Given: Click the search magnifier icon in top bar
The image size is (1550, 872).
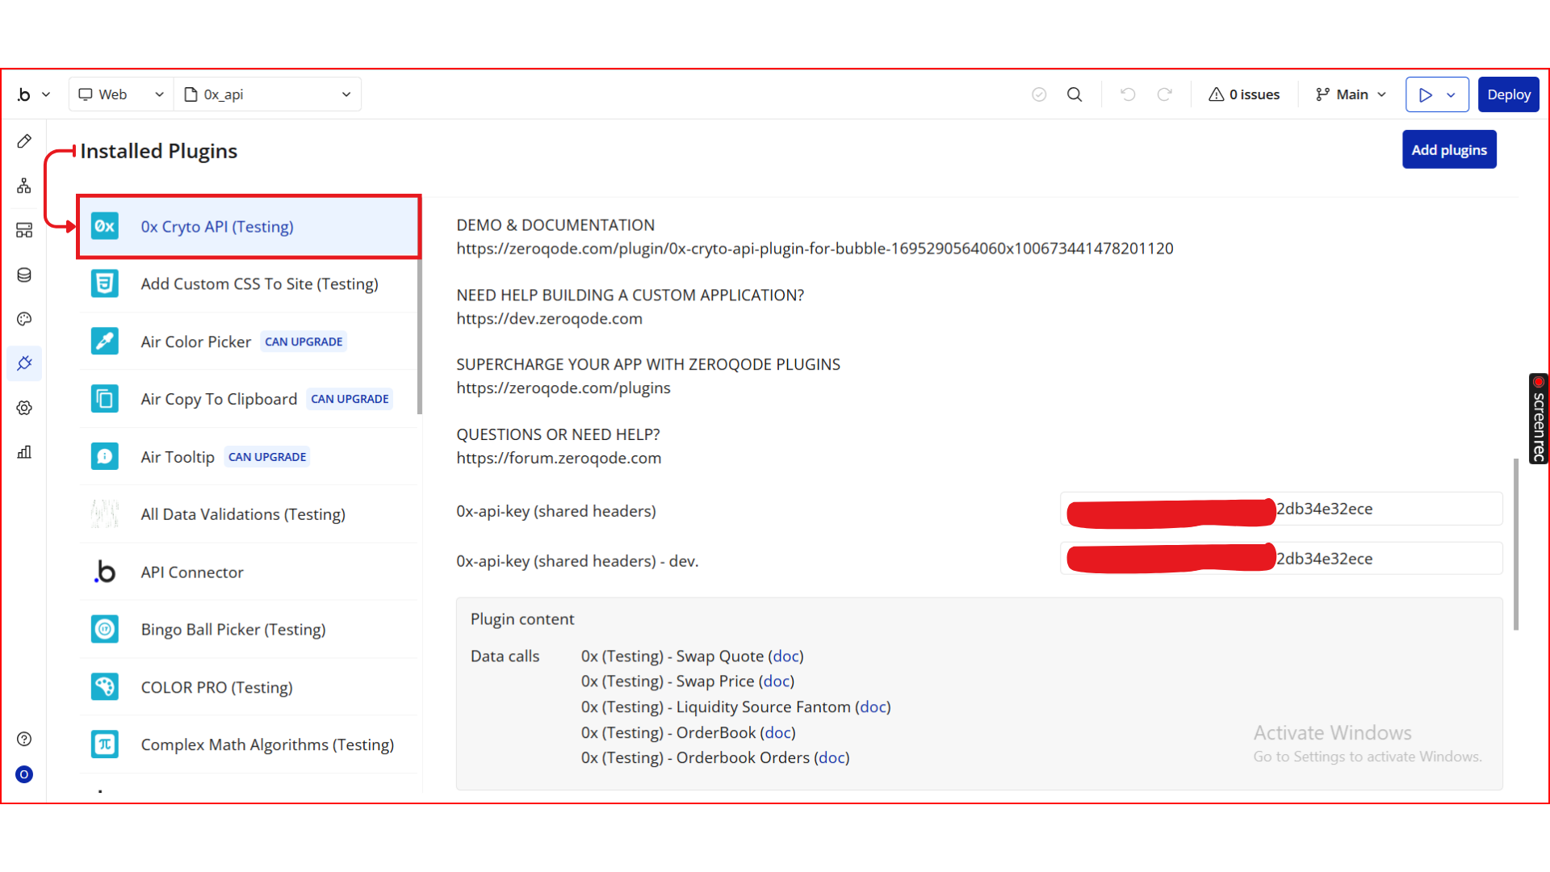Looking at the screenshot, I should pos(1075,94).
